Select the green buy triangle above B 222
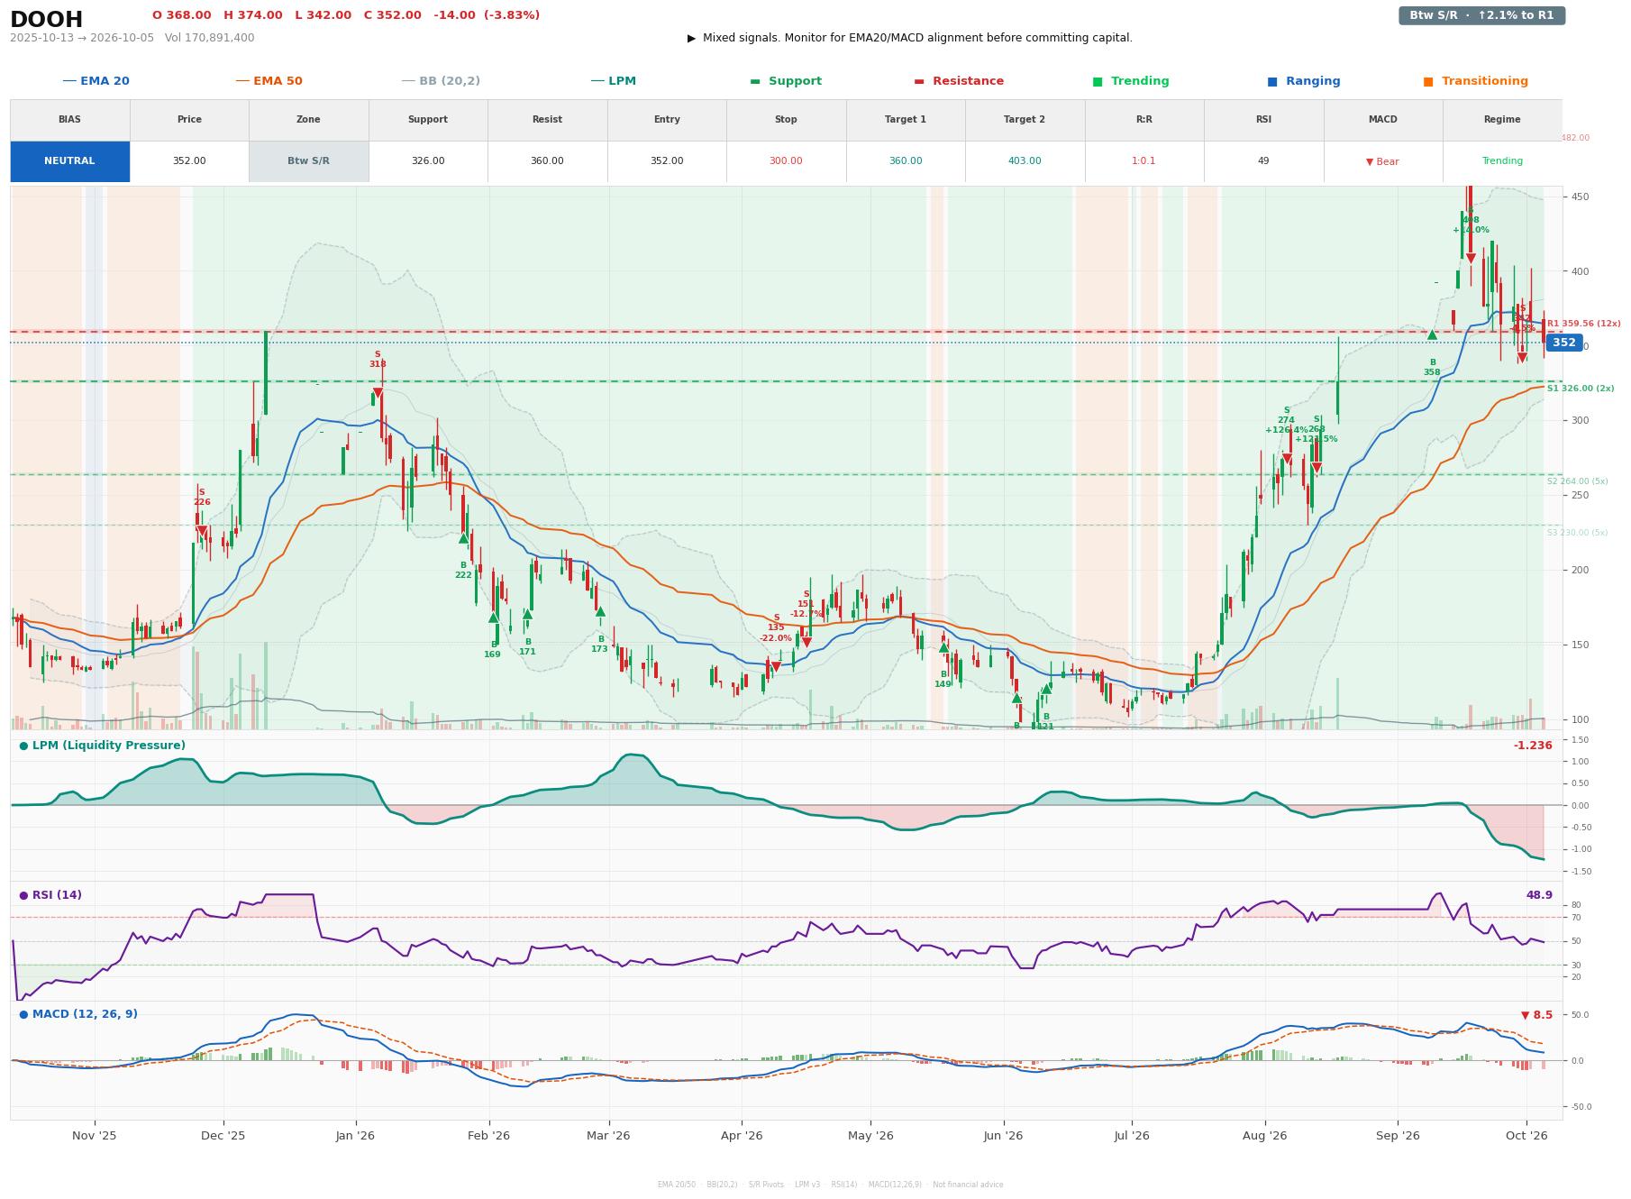Screen dimensions: 1631x1199 click(463, 538)
